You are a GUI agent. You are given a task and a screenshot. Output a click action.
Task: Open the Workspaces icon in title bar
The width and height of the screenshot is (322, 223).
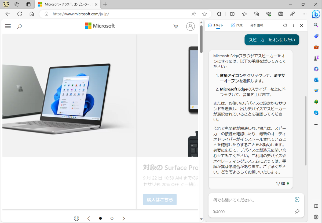pyautogui.click(x=17, y=4)
